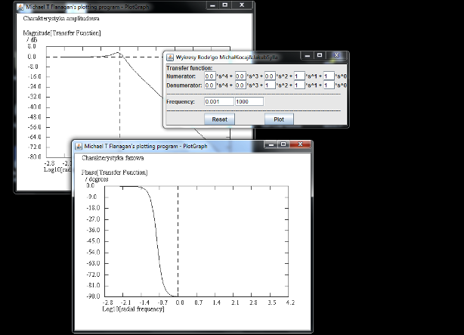464x335 pixels.
Task: Minimize the phase PlotGraph window
Action: tap(271, 144)
